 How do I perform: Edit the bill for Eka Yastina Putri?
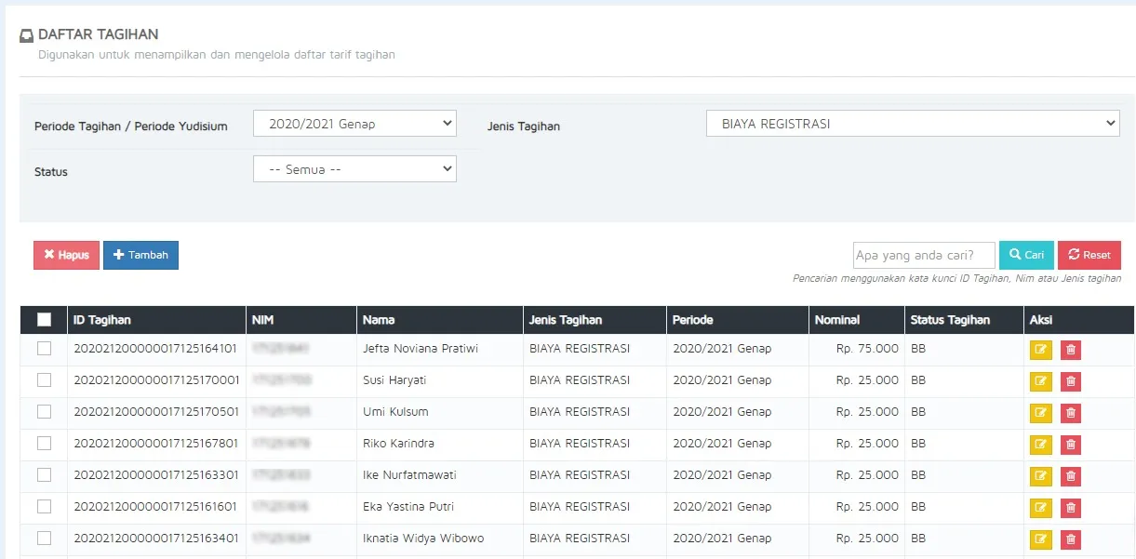coord(1040,508)
